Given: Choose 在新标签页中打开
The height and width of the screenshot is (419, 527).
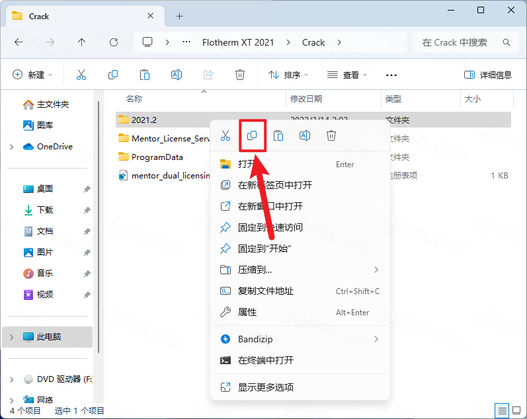Looking at the screenshot, I should (x=300, y=185).
